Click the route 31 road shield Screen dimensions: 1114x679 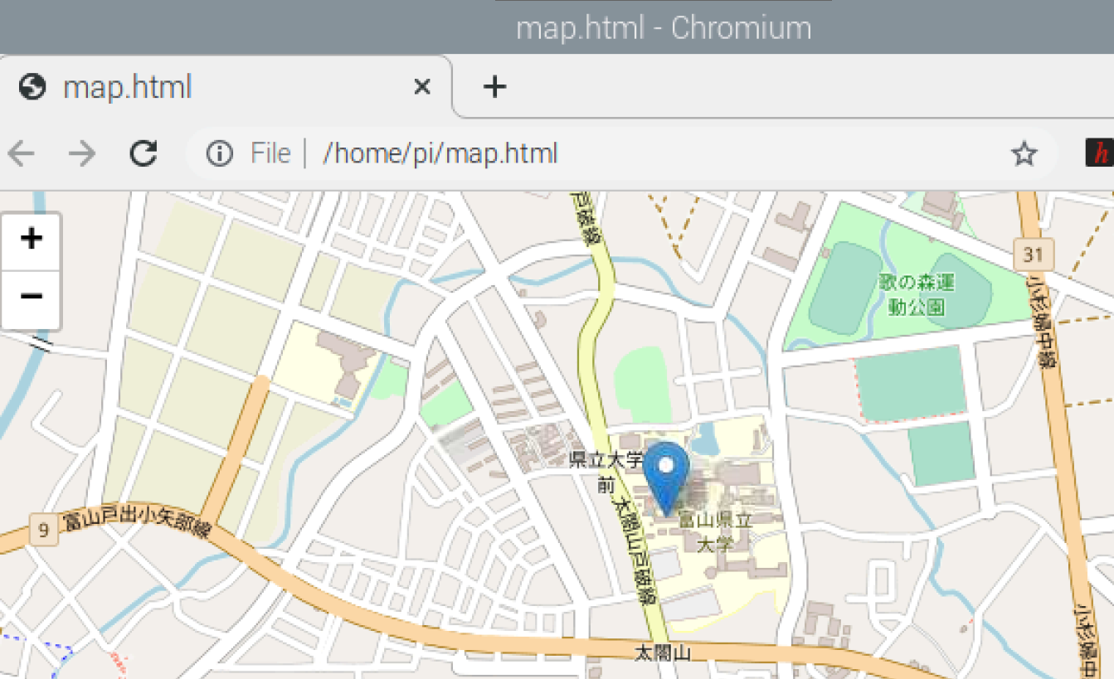1033,255
